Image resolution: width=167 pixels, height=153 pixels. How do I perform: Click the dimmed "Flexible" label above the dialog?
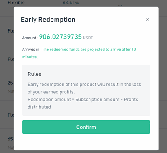[16, 2]
